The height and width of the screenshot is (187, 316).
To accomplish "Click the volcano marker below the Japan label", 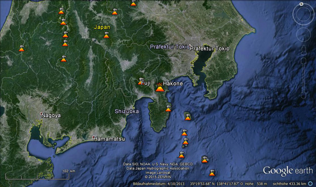I will (106, 35).
